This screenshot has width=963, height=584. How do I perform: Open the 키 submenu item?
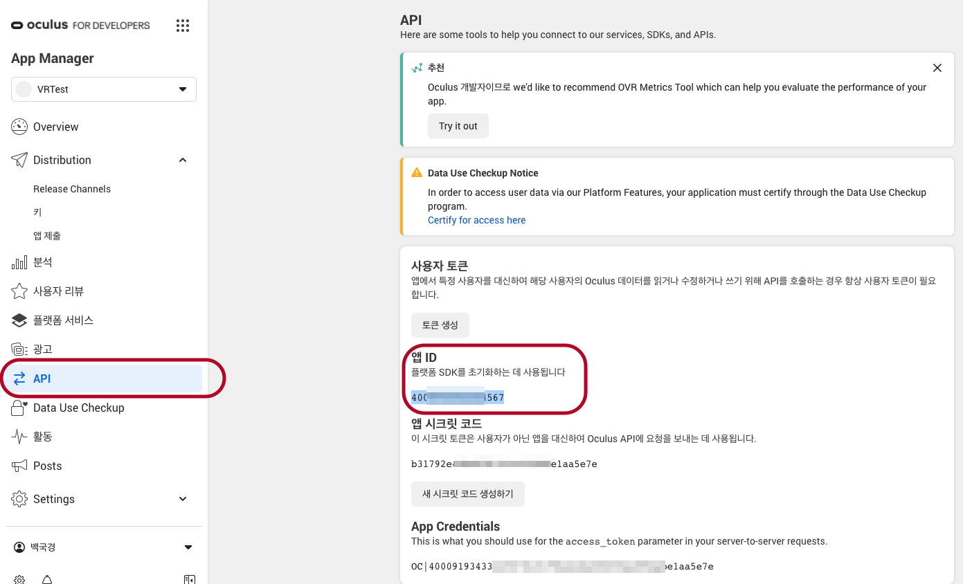[37, 212]
